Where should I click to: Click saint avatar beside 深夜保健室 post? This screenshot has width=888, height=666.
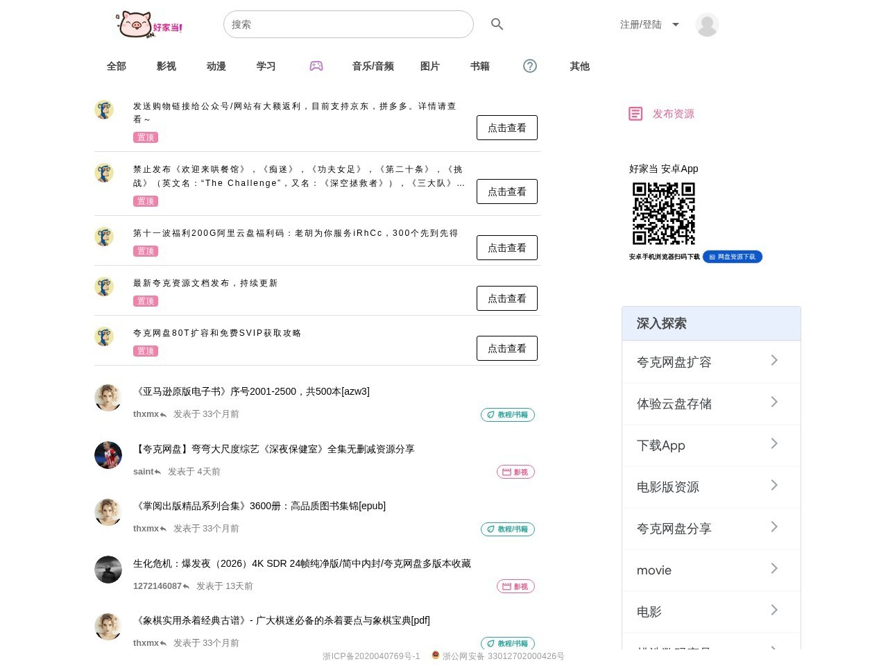pos(108,455)
